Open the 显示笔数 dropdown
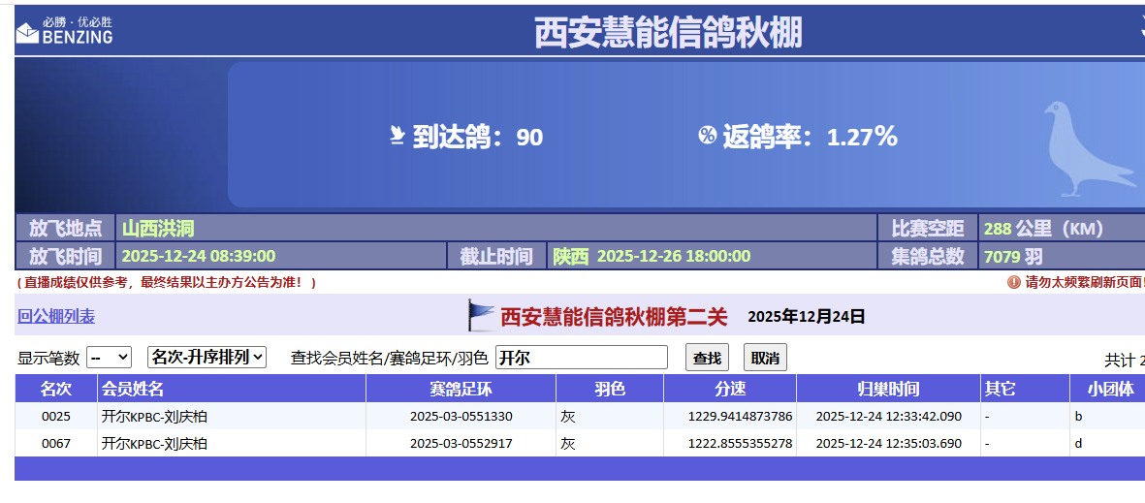The image size is (1145, 503). tap(109, 358)
